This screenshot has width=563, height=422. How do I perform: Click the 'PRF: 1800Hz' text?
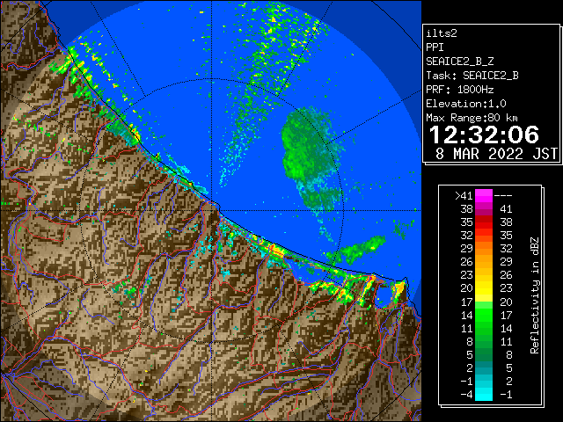point(459,90)
